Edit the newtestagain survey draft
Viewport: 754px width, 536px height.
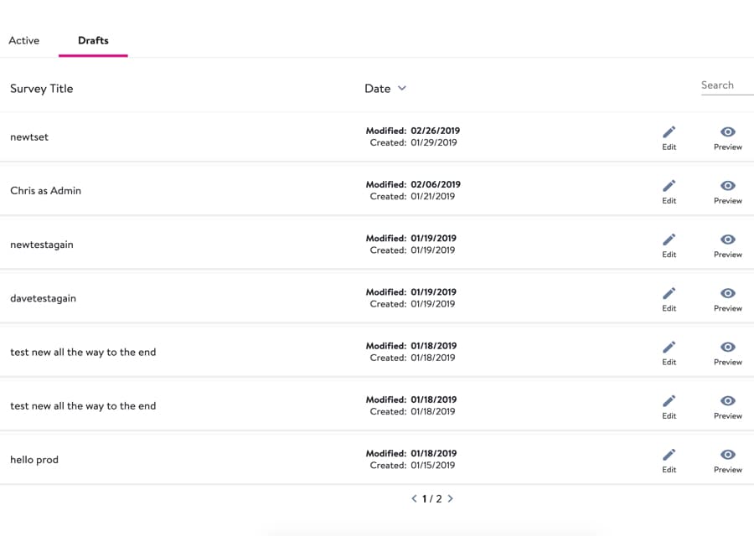669,240
